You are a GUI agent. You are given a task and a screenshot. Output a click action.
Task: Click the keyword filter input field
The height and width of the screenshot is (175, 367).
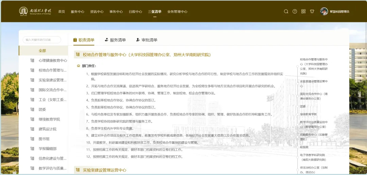pos(41,40)
